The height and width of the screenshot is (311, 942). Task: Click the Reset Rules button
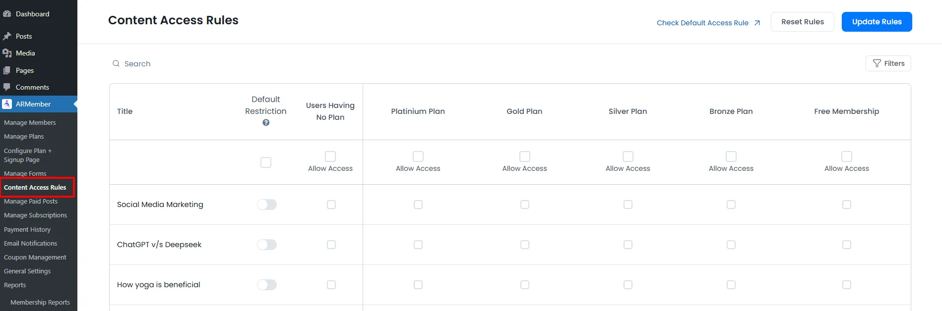click(802, 22)
